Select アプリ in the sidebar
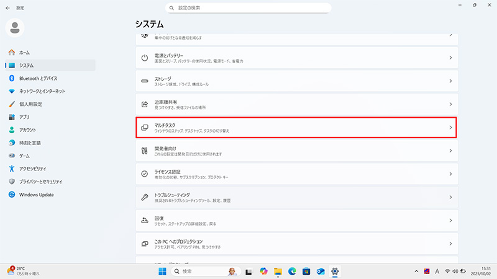 click(24, 117)
